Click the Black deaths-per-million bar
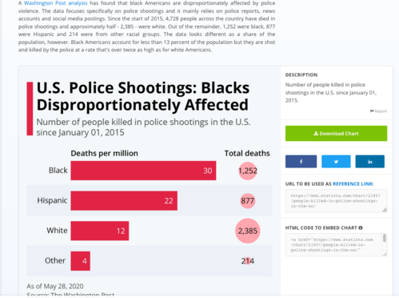The image size is (399, 298). 143,171
